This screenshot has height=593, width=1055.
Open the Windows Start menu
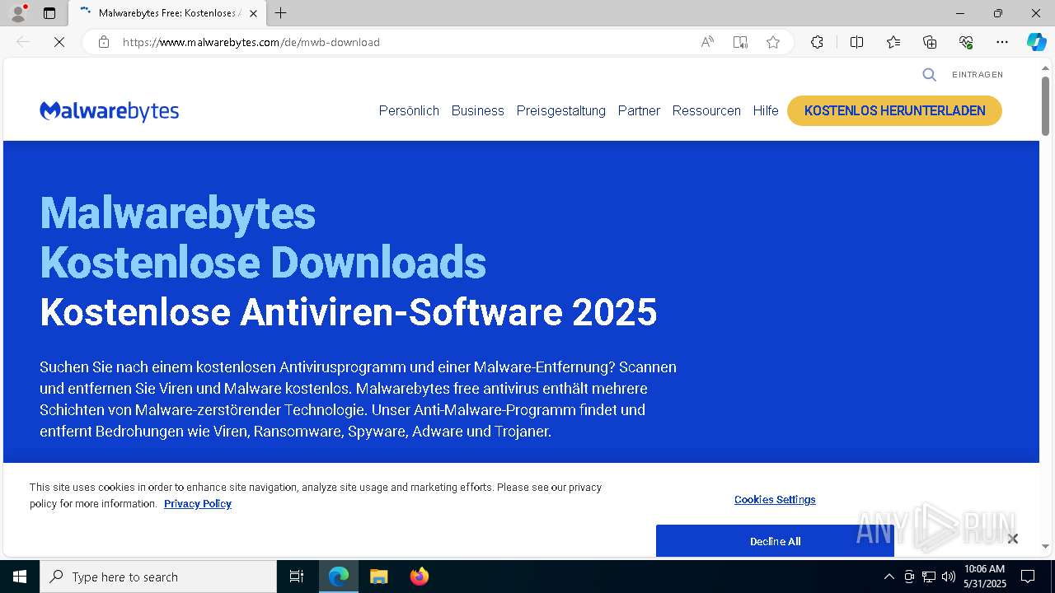click(20, 577)
